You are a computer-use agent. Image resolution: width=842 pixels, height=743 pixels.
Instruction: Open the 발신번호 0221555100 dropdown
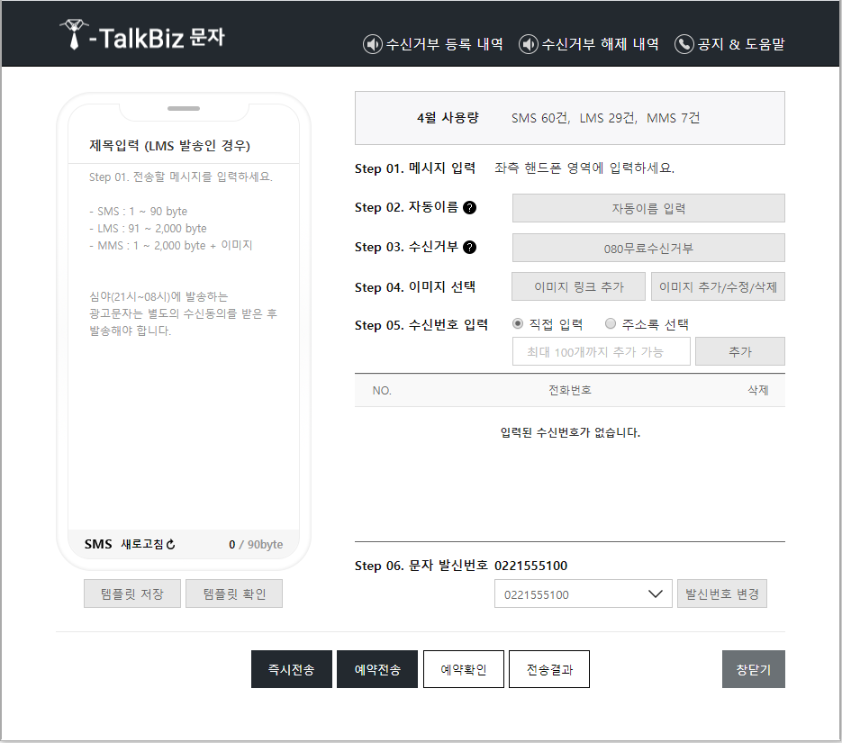[x=583, y=594]
